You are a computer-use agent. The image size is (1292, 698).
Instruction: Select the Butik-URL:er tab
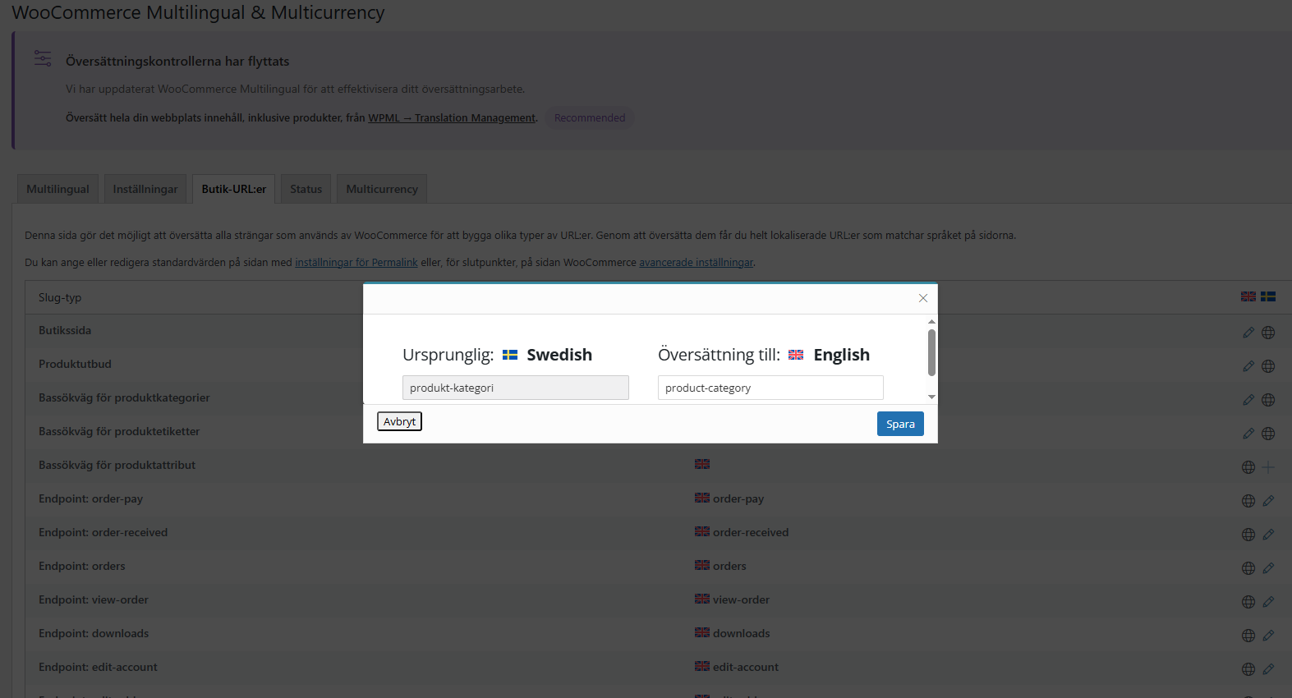click(x=234, y=189)
